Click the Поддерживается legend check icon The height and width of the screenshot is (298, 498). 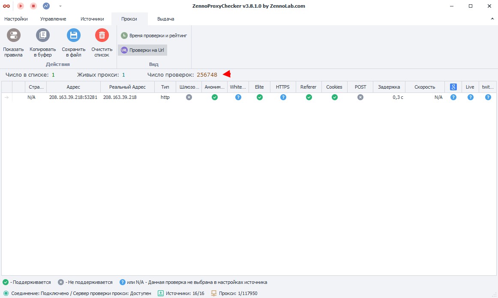pos(6,282)
